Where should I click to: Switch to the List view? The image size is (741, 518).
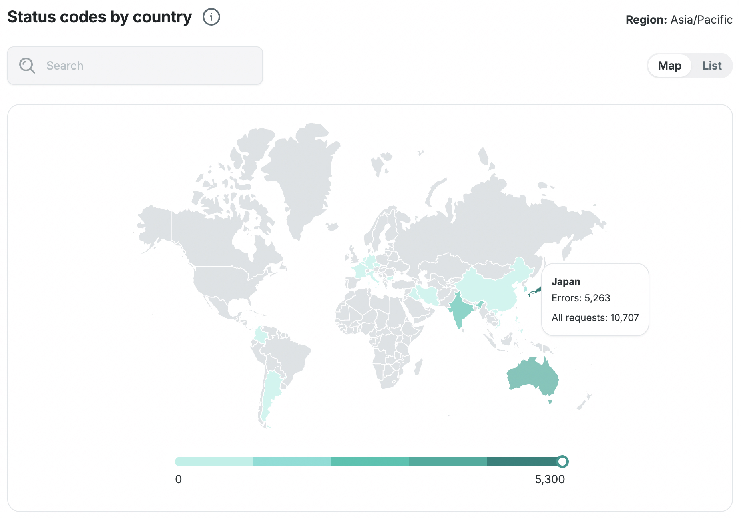click(711, 66)
